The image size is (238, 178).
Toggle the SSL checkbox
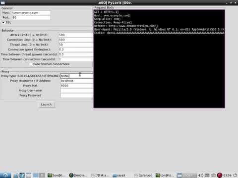click(3, 22)
